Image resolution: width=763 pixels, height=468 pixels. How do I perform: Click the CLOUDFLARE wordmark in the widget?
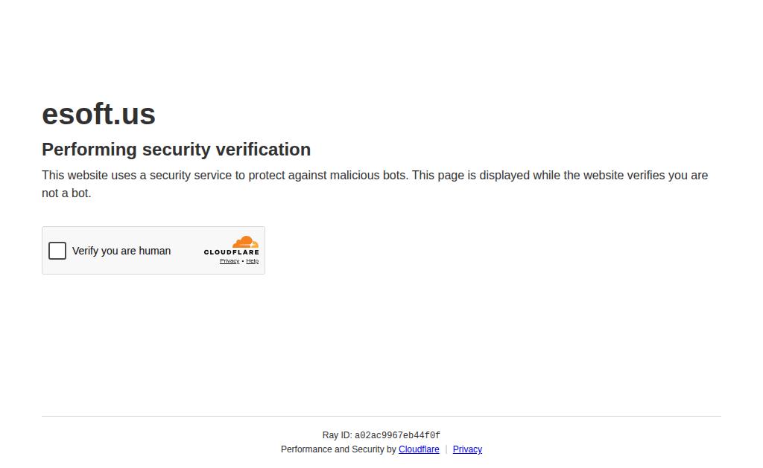pyautogui.click(x=231, y=252)
